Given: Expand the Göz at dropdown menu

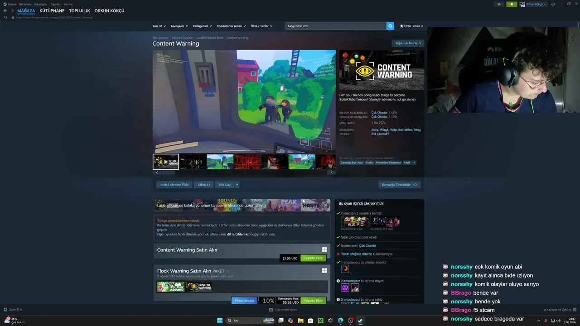Looking at the screenshot, I should tap(159, 26).
